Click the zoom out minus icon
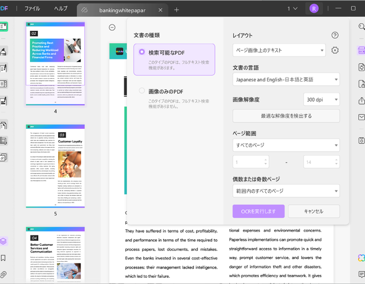Screen dimensions: 365x284 click(112, 27)
